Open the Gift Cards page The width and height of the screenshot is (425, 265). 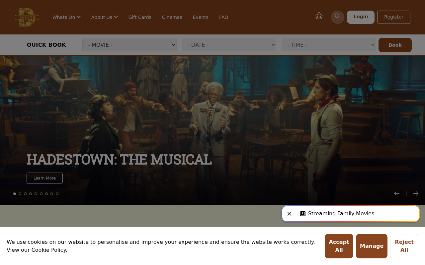[140, 17]
